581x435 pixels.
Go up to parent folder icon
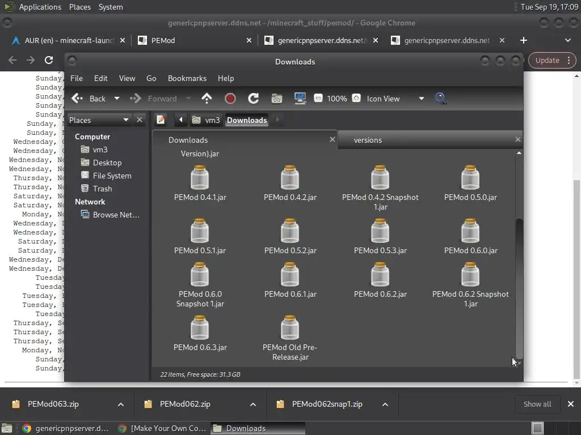point(207,99)
